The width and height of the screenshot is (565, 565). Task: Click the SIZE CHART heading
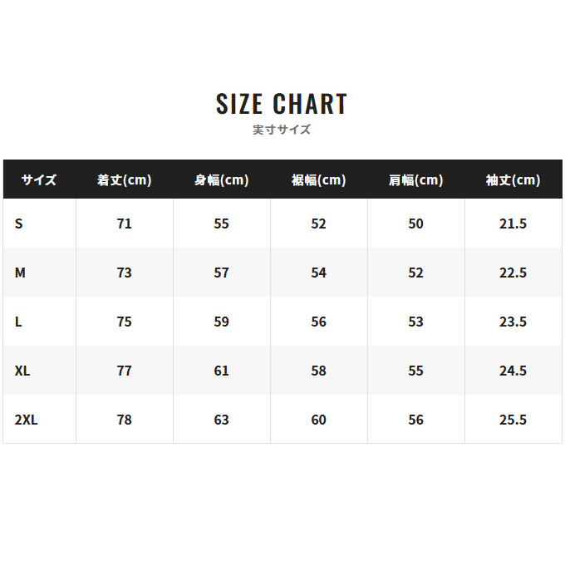click(x=282, y=104)
